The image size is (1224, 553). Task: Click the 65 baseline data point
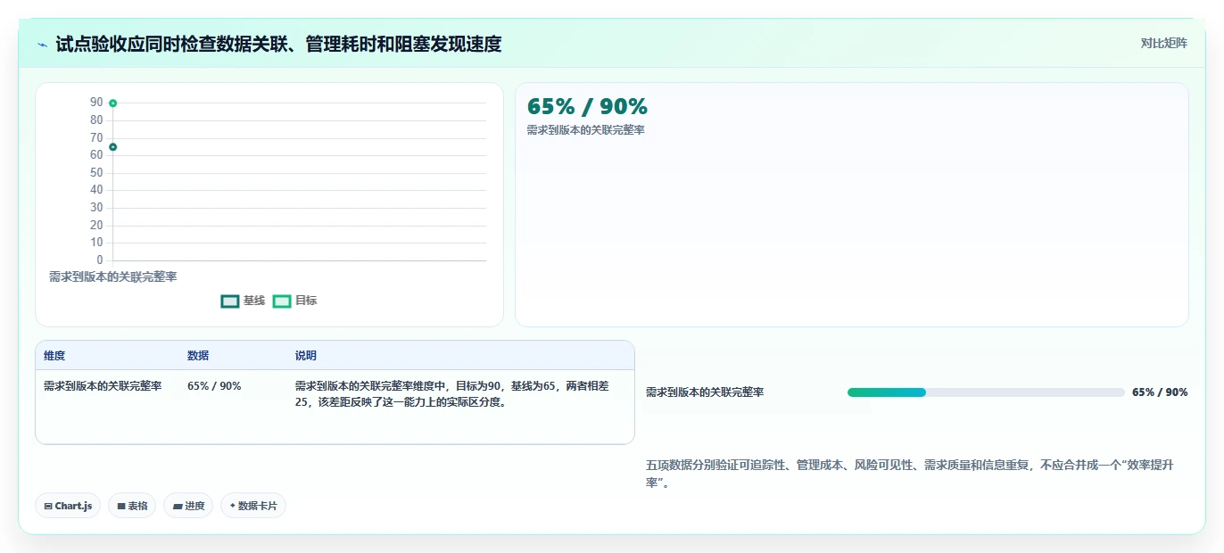(112, 147)
